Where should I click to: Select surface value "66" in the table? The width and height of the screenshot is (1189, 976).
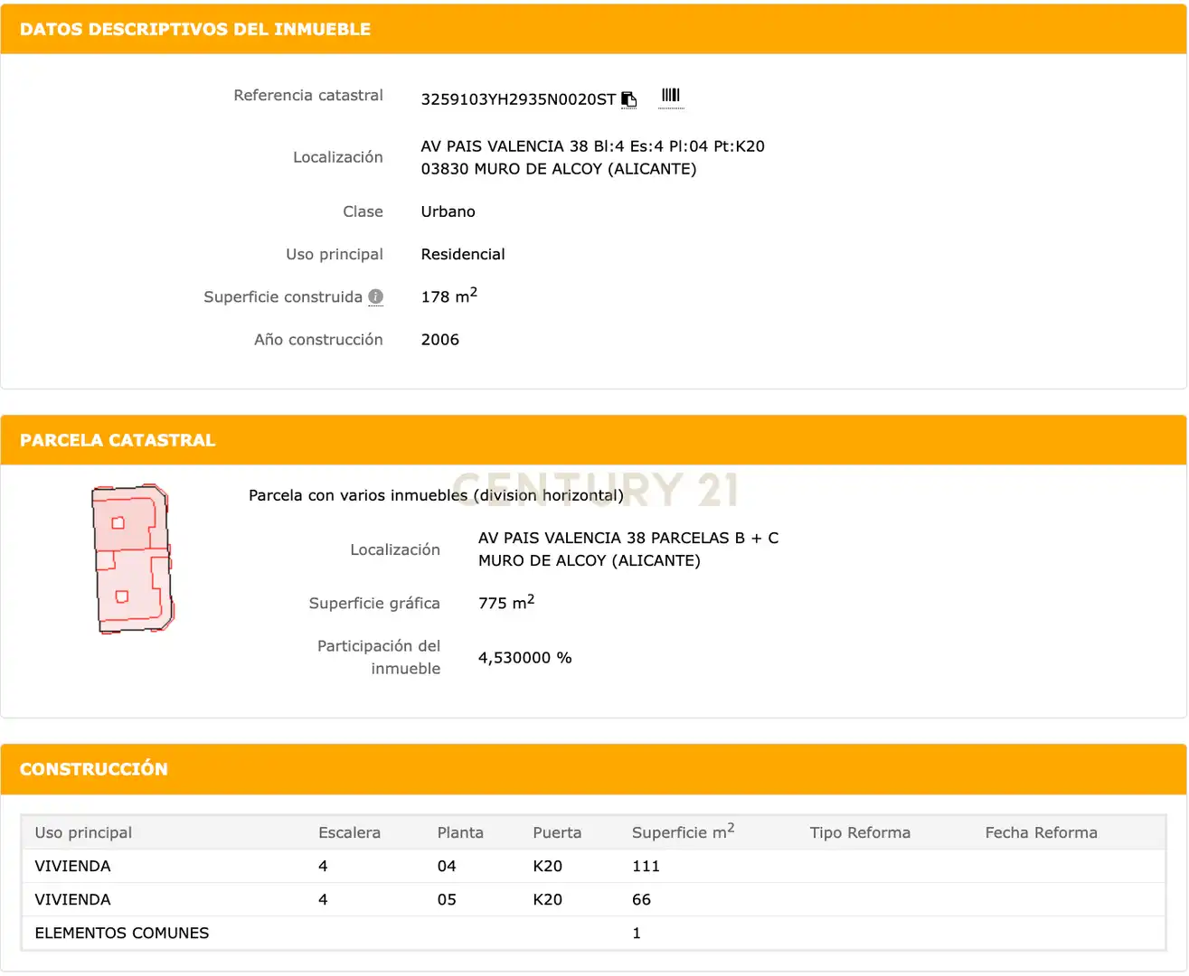(x=641, y=899)
